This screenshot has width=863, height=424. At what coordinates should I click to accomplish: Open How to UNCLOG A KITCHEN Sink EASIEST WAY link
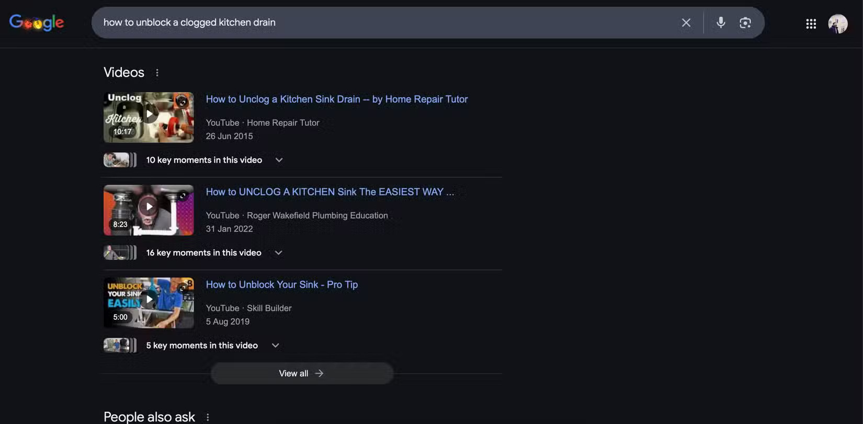pyautogui.click(x=330, y=192)
